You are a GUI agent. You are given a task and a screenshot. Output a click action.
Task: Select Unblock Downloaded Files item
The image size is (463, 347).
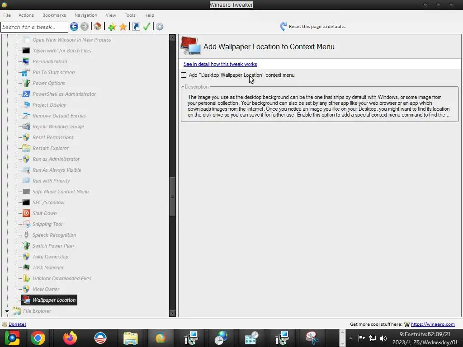[x=61, y=278]
